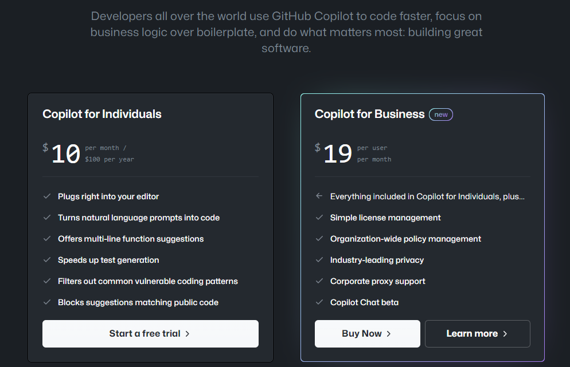Click the checkmark beside Turns natural language prompts
This screenshot has width=570, height=367.
pos(47,218)
